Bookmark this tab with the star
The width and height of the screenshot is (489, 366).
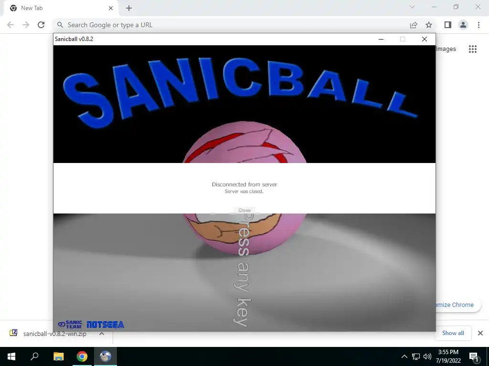429,25
